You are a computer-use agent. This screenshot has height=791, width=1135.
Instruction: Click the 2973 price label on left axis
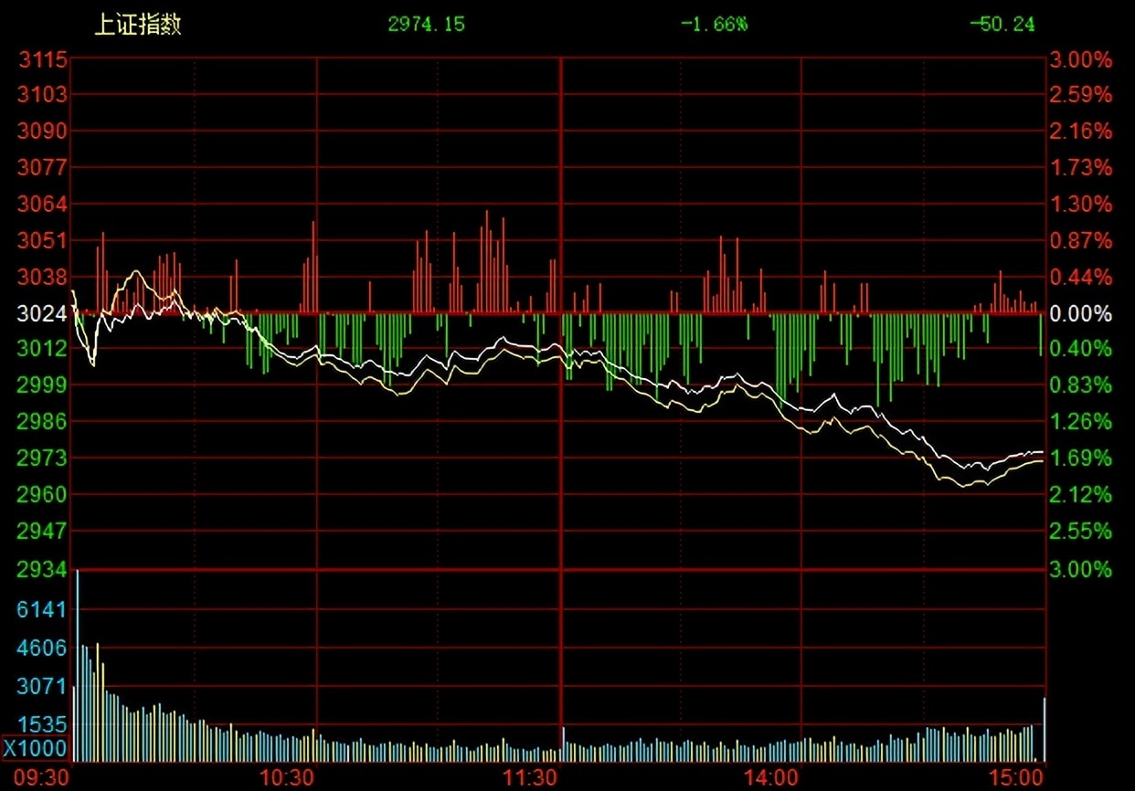42,458
